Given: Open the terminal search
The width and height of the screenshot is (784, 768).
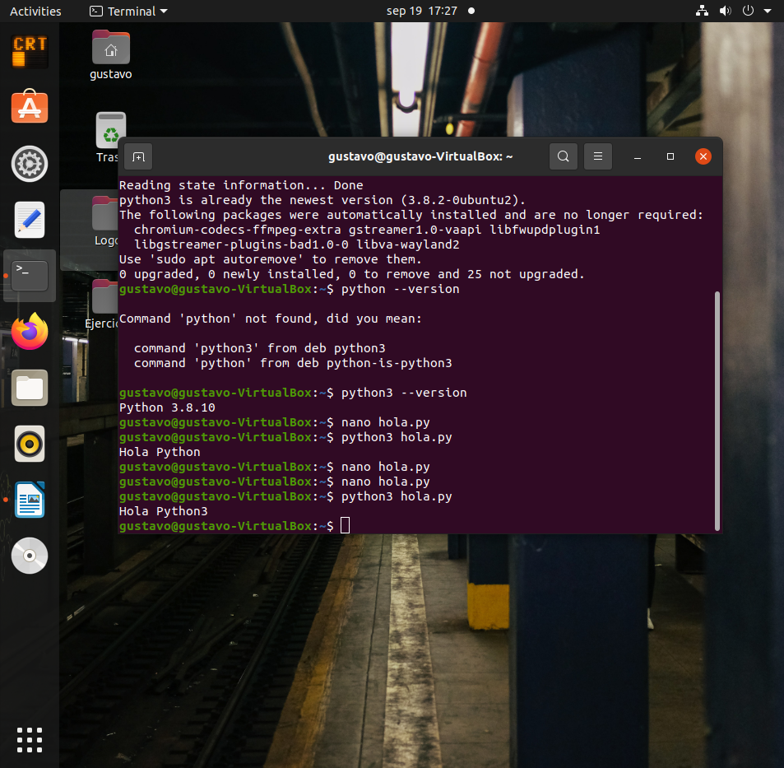Looking at the screenshot, I should pyautogui.click(x=563, y=156).
